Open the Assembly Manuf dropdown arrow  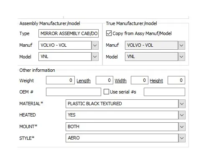(x=95, y=45)
